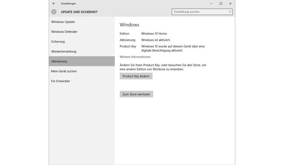Open 'Mein Gerät suchen' settings
Viewport: 284px width, 165px height.
click(64, 71)
